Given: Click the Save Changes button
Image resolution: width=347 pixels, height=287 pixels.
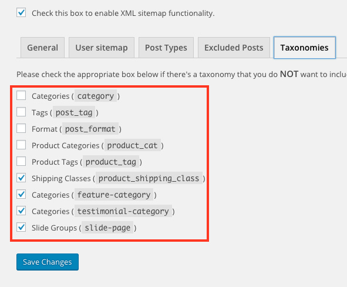Looking at the screenshot, I should click(x=48, y=262).
